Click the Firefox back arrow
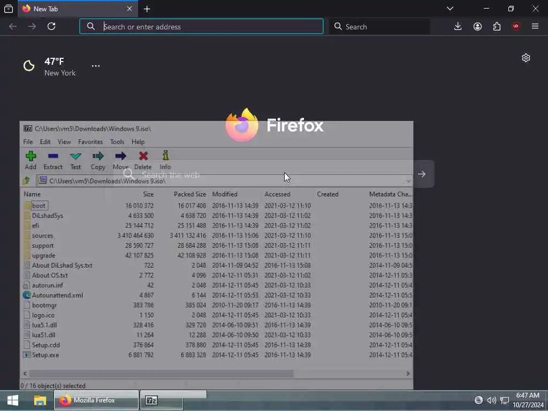 (13, 27)
